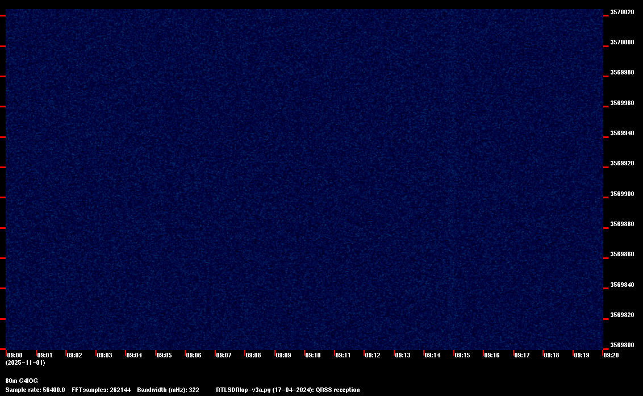Screen dimensions: 643x396
Task: Click the 3569820 frequency label
Action: coord(622,315)
